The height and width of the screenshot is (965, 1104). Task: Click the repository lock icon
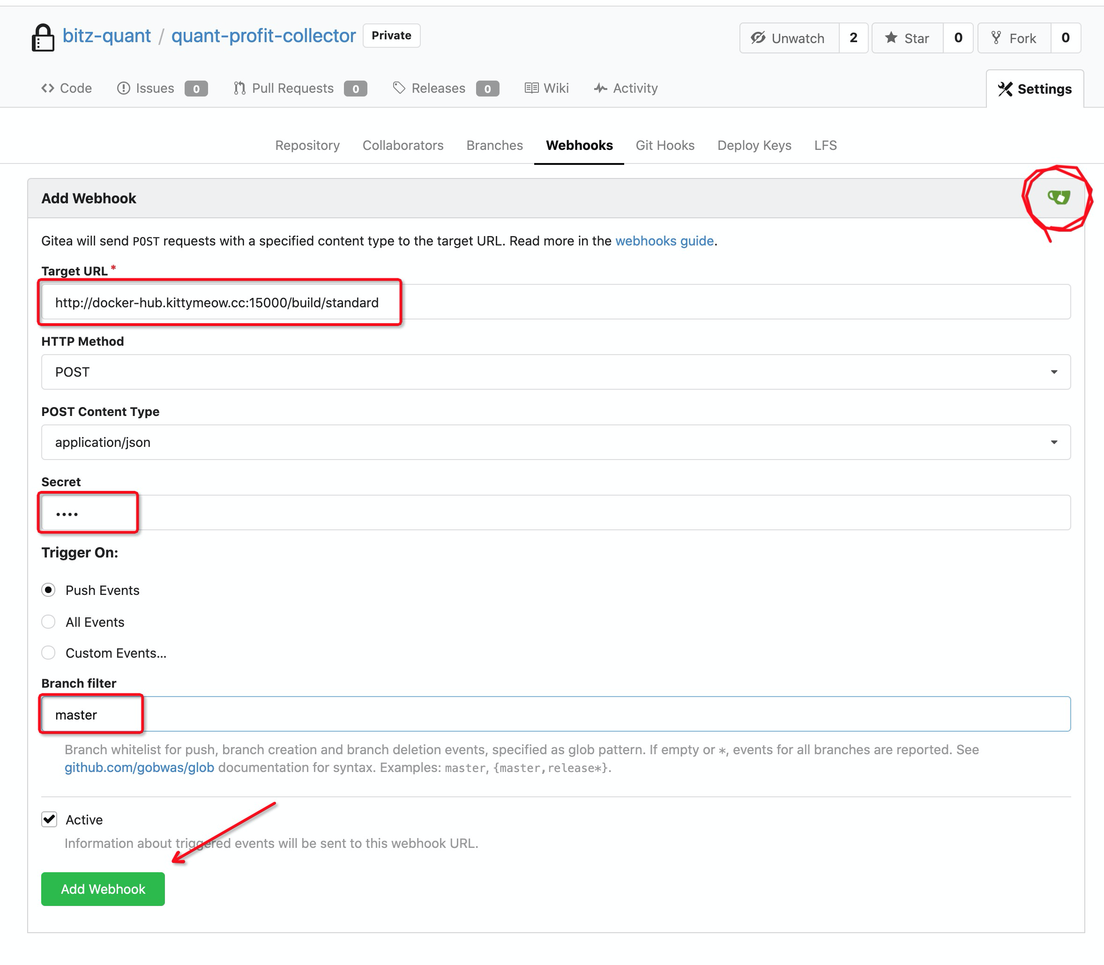43,37
